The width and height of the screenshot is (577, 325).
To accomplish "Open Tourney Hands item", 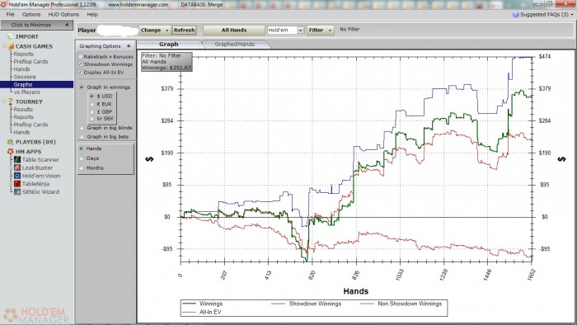I will pyautogui.click(x=21, y=132).
